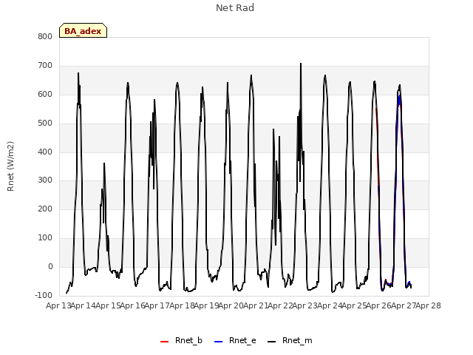Click the Rnet (W/m2) axis title

pos(10,166)
